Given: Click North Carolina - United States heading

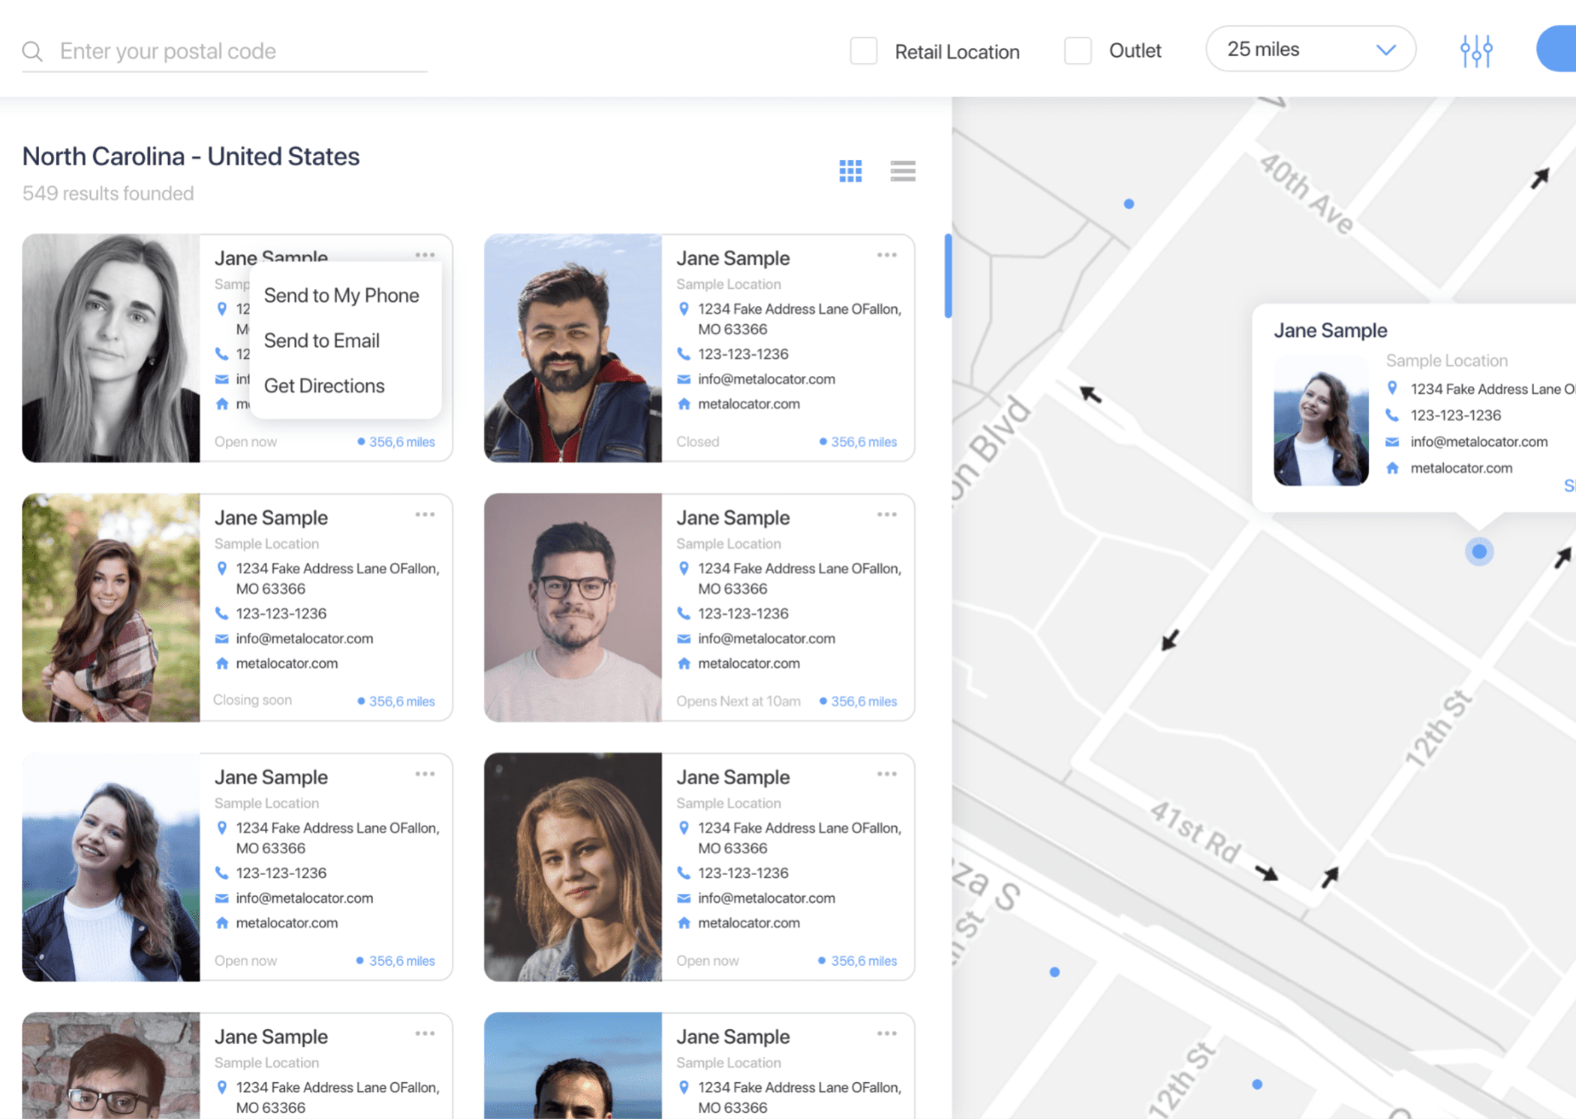Looking at the screenshot, I should coord(191,157).
